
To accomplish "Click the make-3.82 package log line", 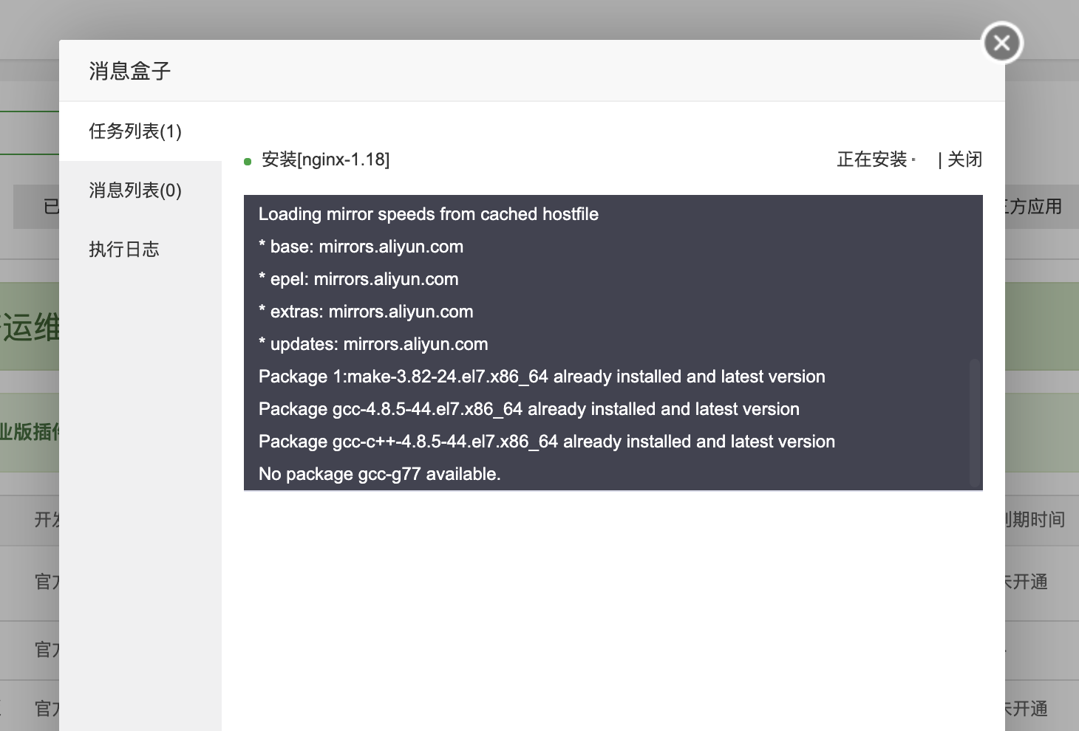I will (x=542, y=377).
